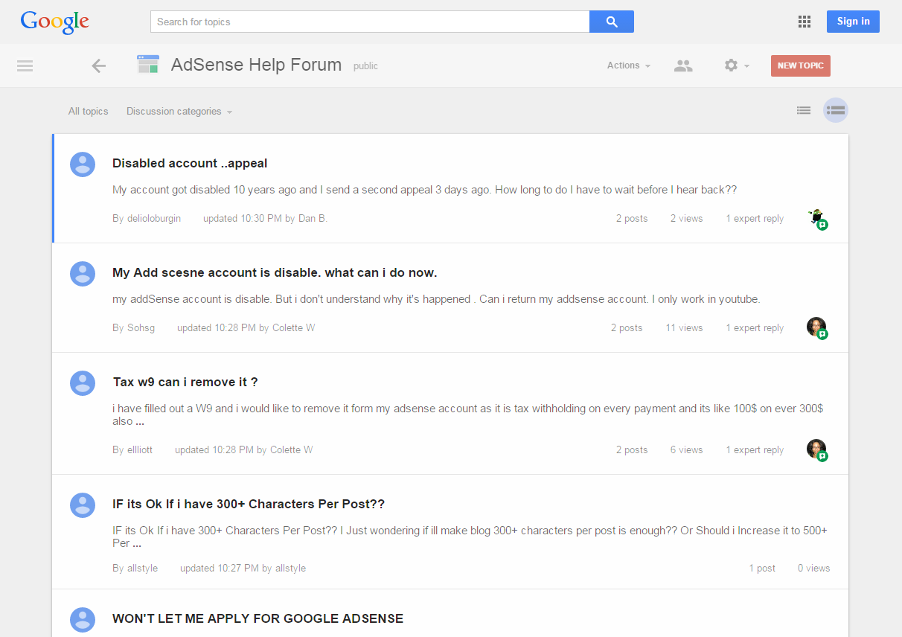Switch to compact list view

[803, 109]
